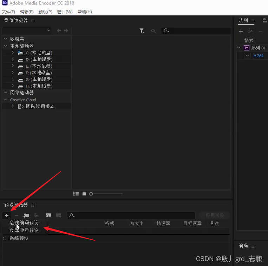This screenshot has width=268, height=266.
Task: Open the recent directories dropdown
Action: point(26,30)
